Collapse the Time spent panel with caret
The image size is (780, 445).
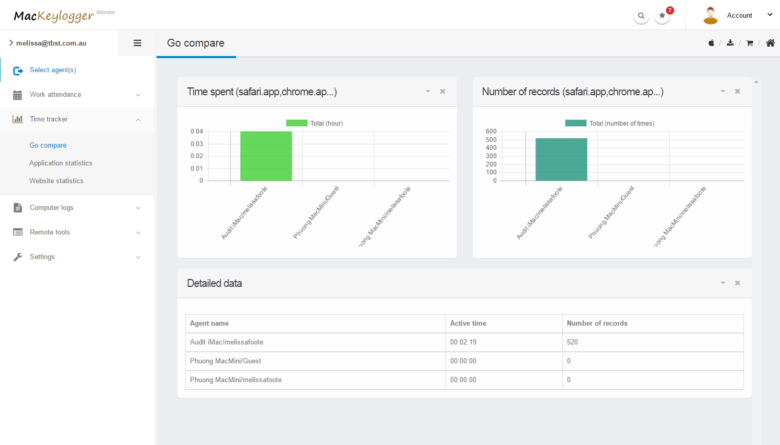(x=428, y=92)
